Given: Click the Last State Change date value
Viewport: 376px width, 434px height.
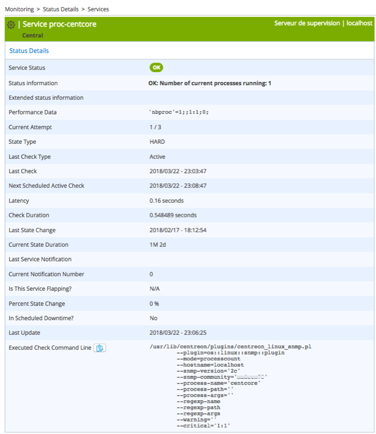Looking at the screenshot, I should coord(178,230).
